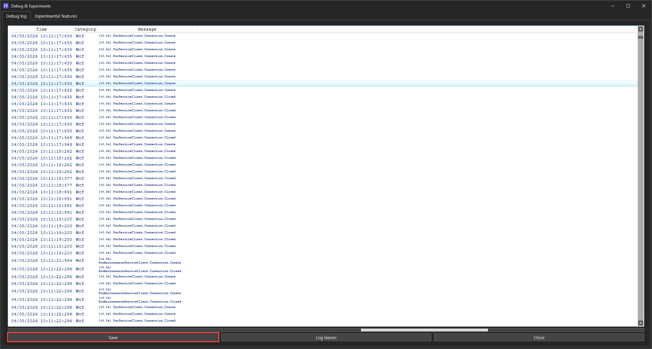Viewport: 652px width, 349px height.
Task: Switch to the Debug log tab
Action: pos(16,16)
